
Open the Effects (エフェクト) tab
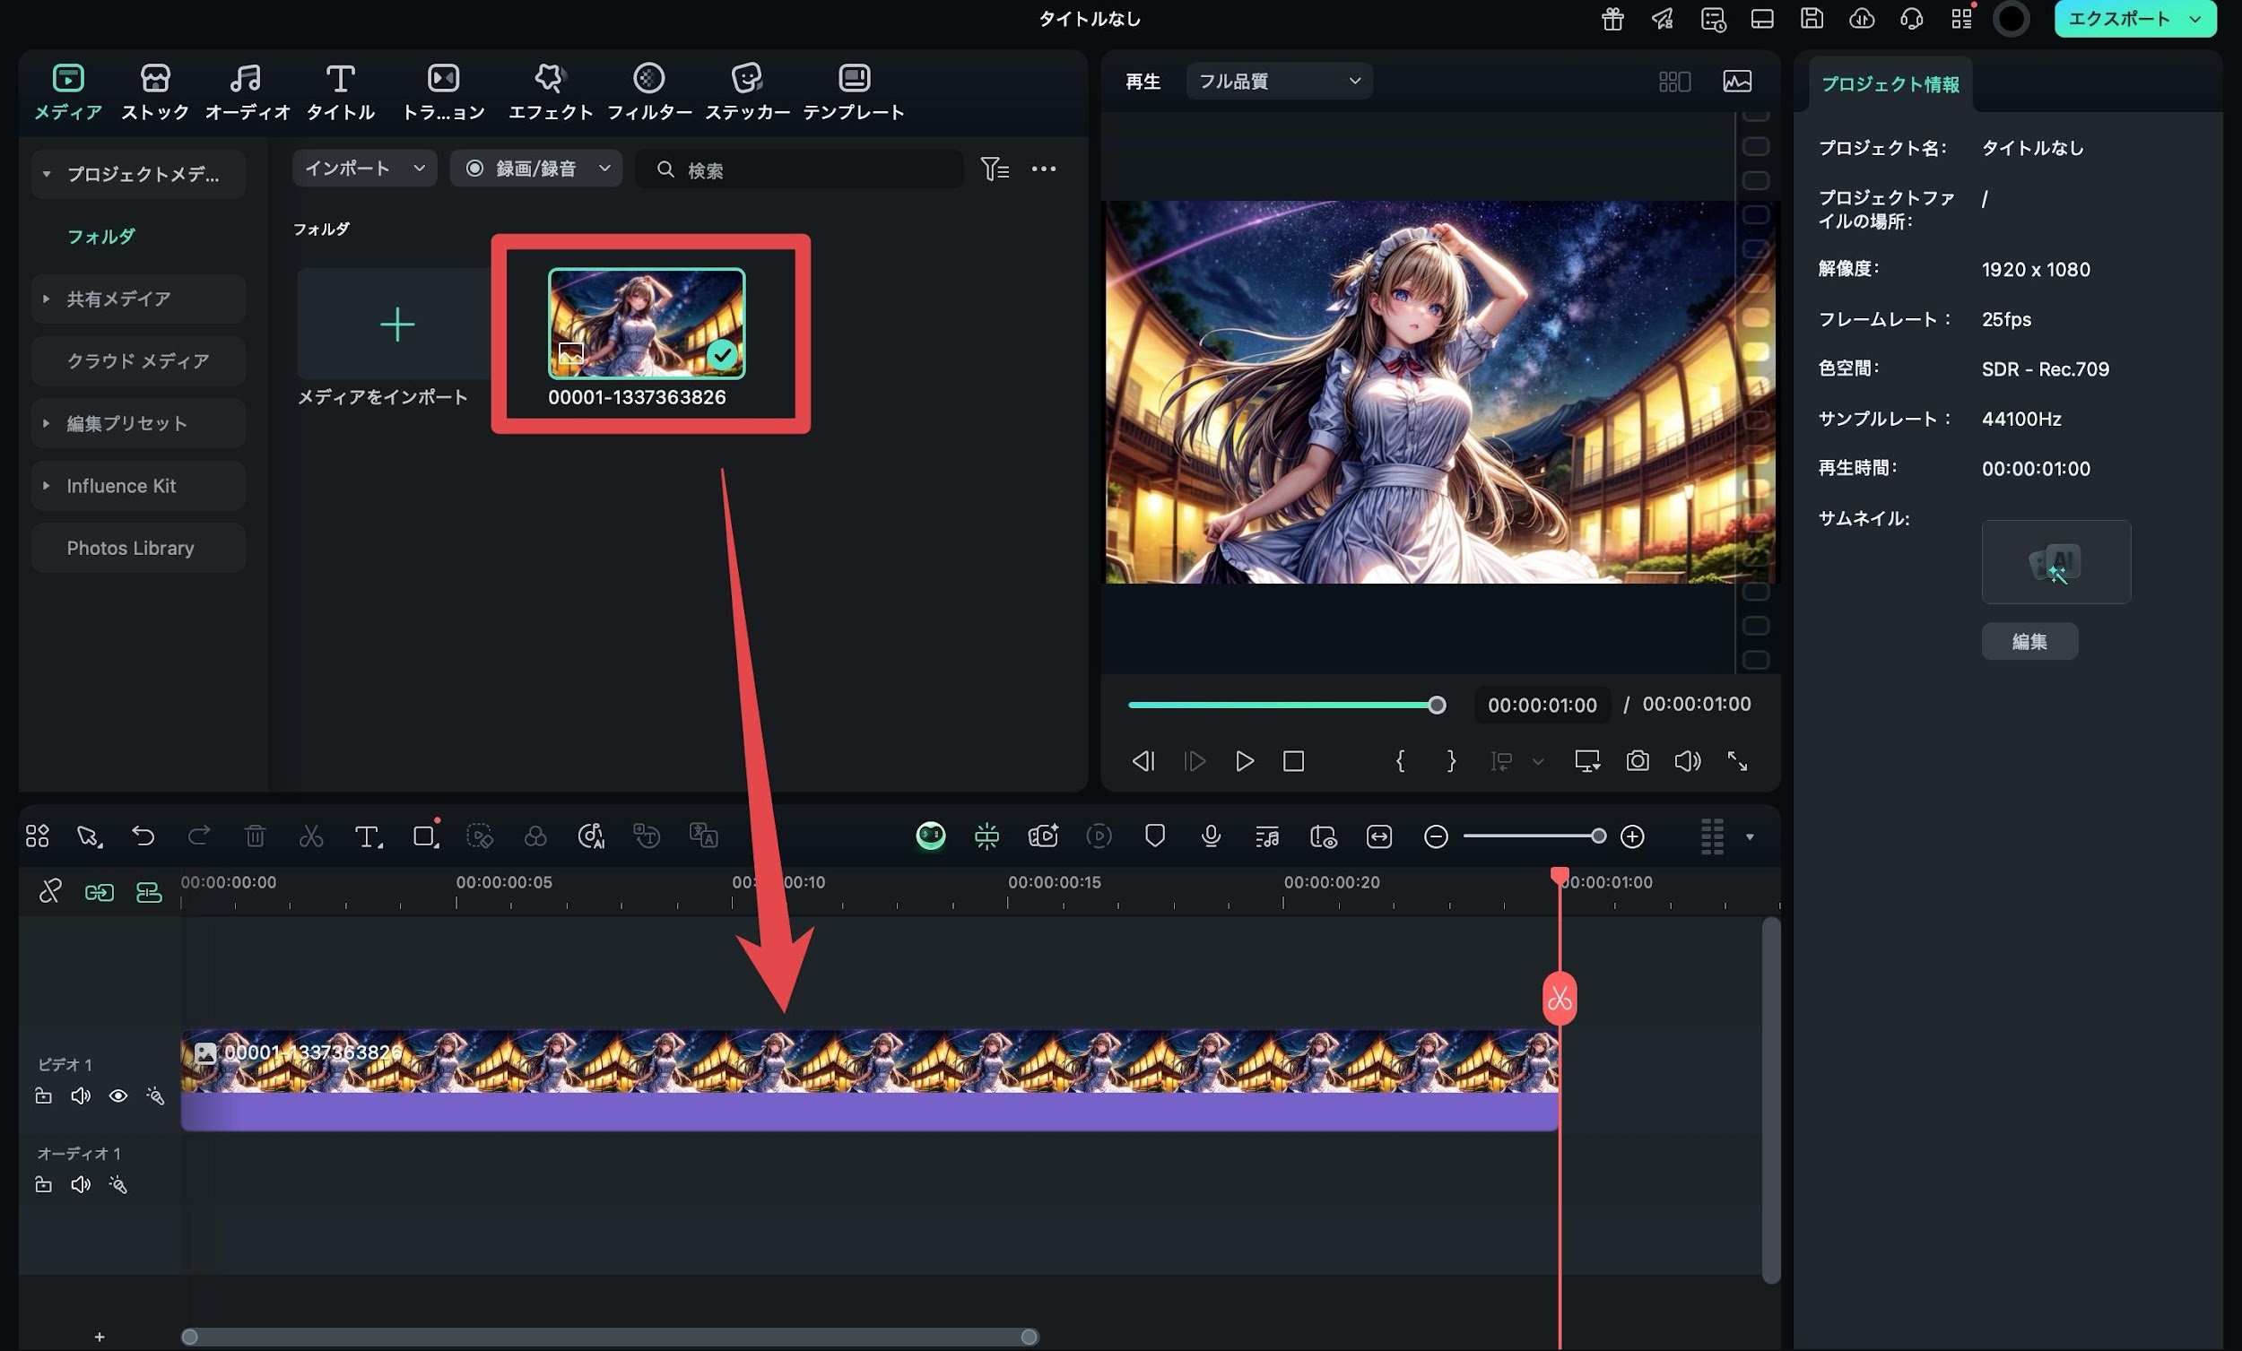pos(551,91)
